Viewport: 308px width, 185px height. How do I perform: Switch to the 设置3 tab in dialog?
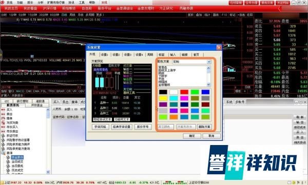tap(128, 54)
